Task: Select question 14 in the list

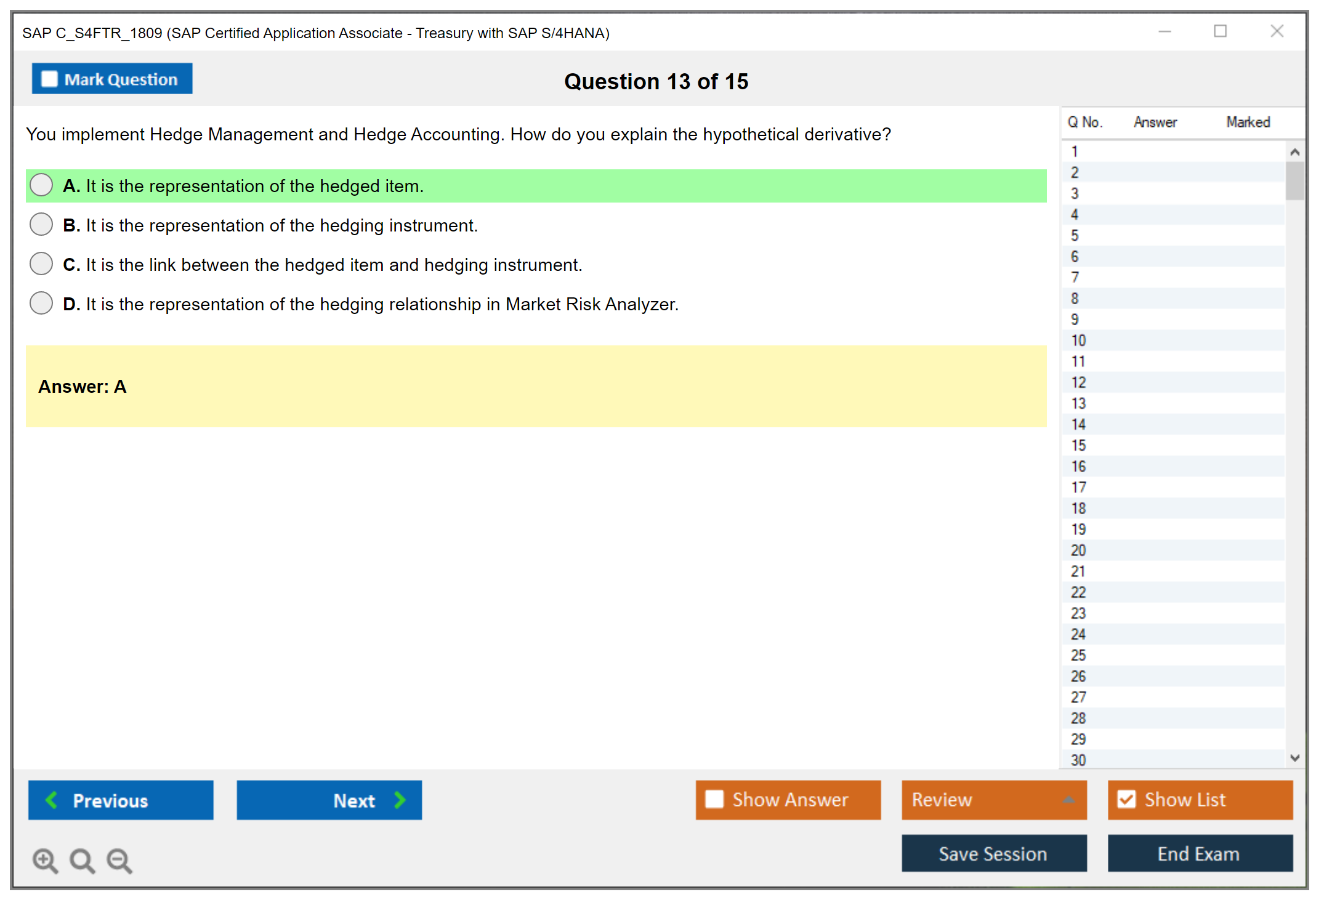Action: click(1078, 424)
